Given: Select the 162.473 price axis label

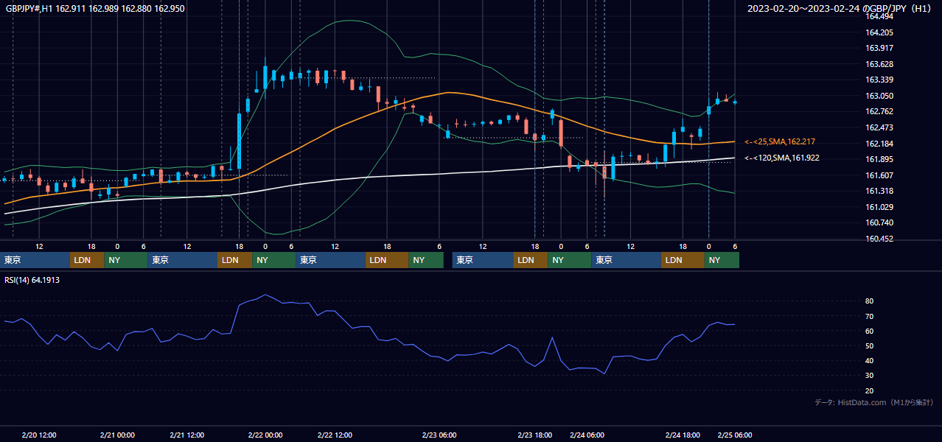Looking at the screenshot, I should pos(879,127).
